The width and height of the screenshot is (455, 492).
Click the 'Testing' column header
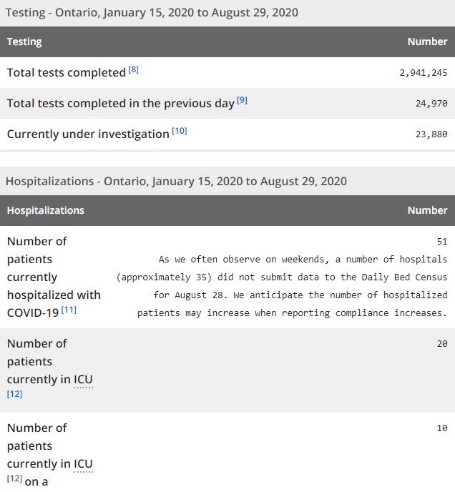tap(24, 41)
